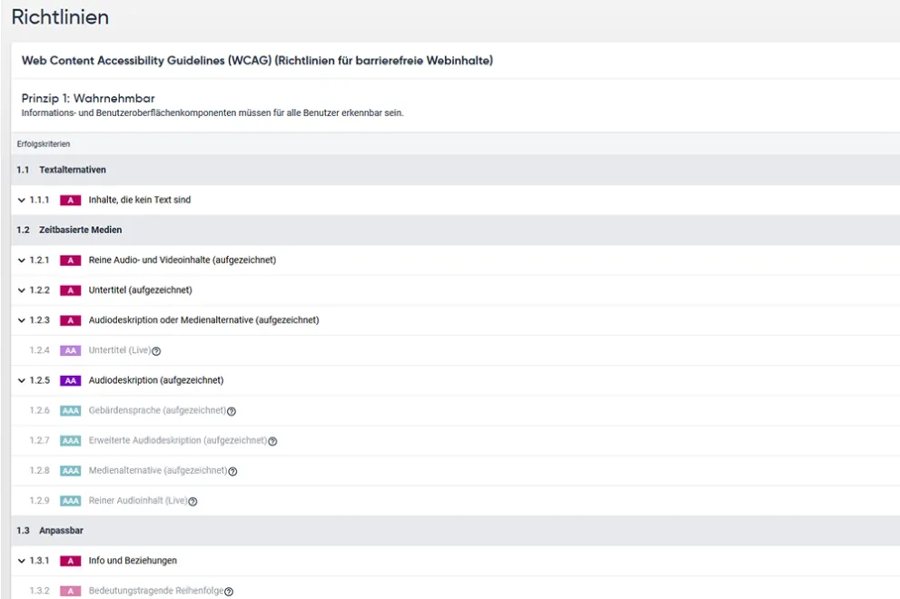Open help for Bedeutungstragende Reihenfolge

pyautogui.click(x=230, y=590)
